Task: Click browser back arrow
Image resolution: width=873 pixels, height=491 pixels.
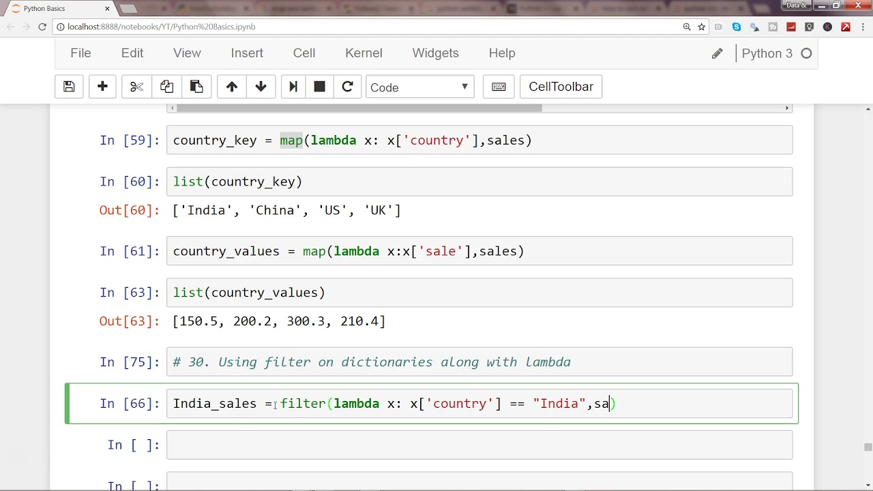Action: pyautogui.click(x=9, y=27)
